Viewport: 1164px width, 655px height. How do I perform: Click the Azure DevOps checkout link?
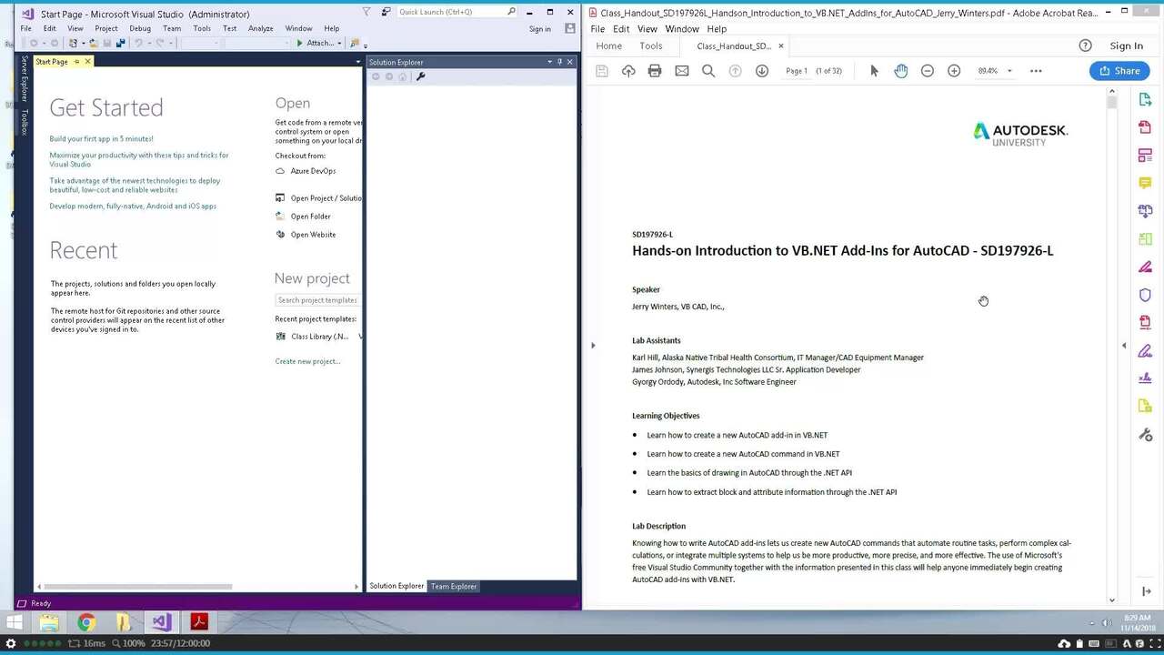tap(313, 171)
